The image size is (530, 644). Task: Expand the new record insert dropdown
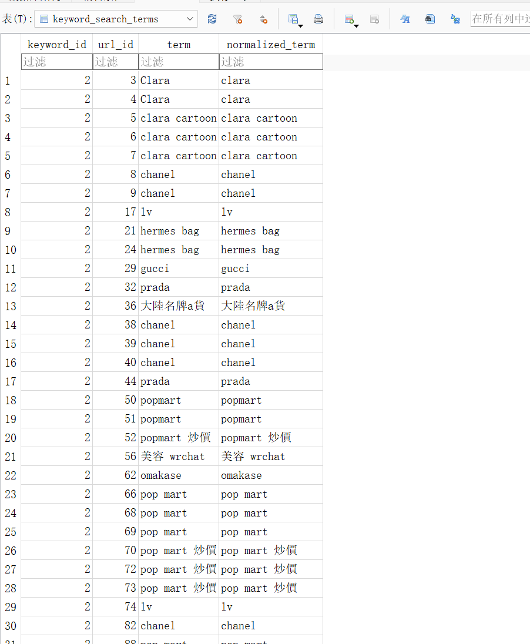point(356,25)
